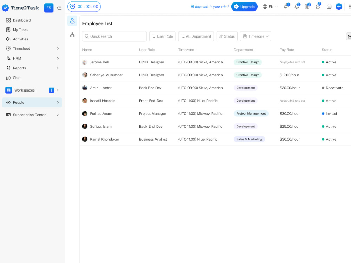Click the HRM people icon
Image resolution: width=351 pixels, height=263 pixels.
coord(8,58)
